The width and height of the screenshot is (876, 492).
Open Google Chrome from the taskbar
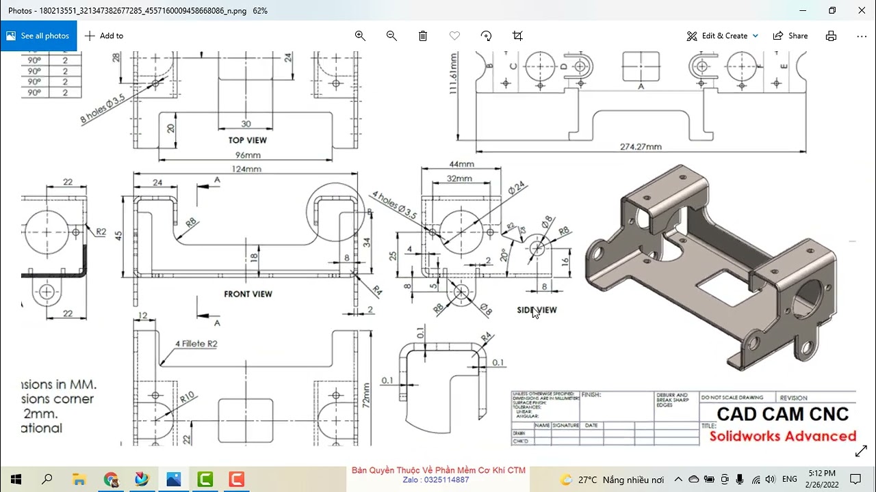click(x=111, y=479)
